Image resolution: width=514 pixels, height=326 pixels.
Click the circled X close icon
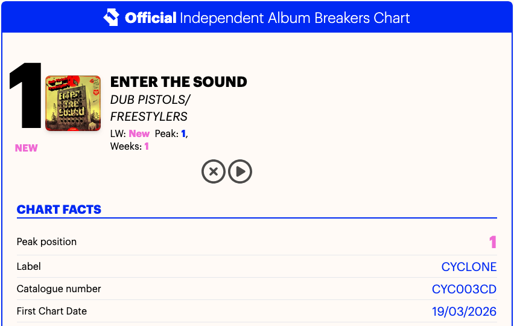tap(213, 171)
